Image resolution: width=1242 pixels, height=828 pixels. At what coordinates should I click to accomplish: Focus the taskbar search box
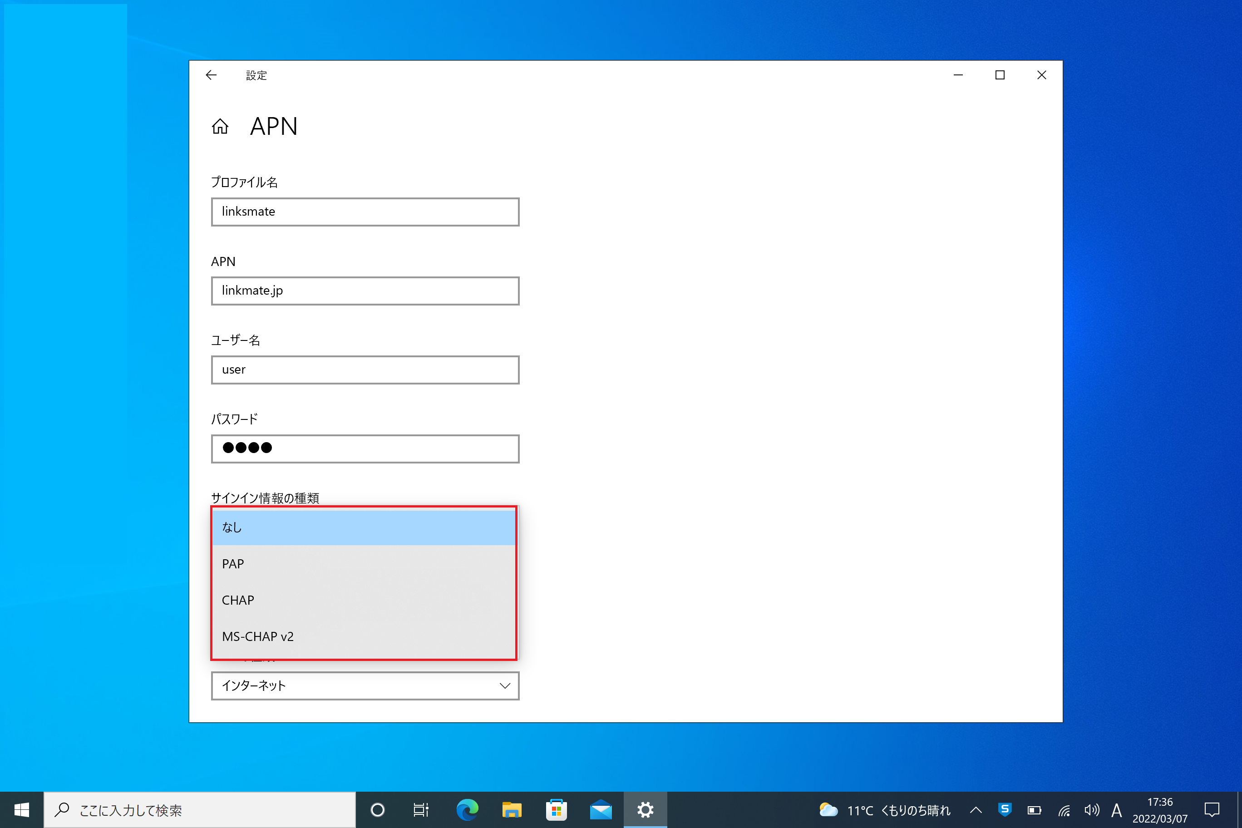coord(200,810)
